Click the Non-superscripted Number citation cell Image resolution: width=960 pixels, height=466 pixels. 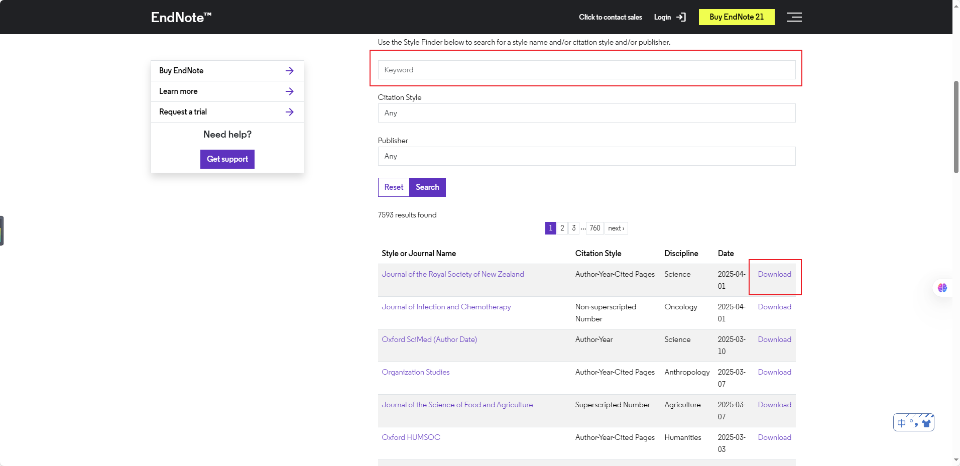pyautogui.click(x=606, y=313)
